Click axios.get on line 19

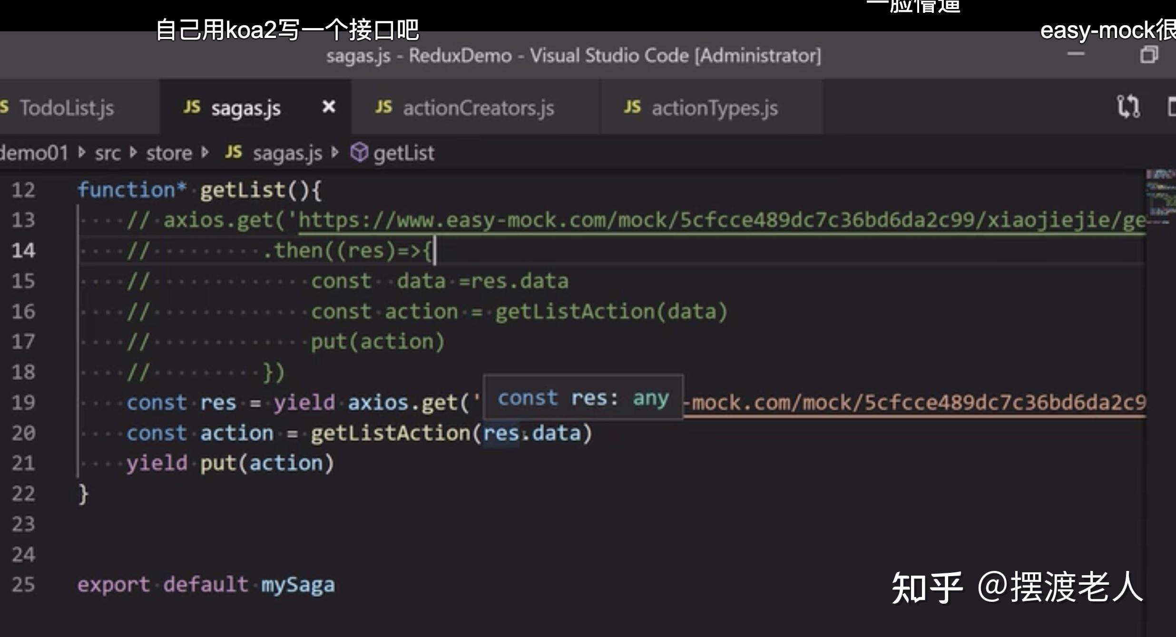tap(402, 403)
